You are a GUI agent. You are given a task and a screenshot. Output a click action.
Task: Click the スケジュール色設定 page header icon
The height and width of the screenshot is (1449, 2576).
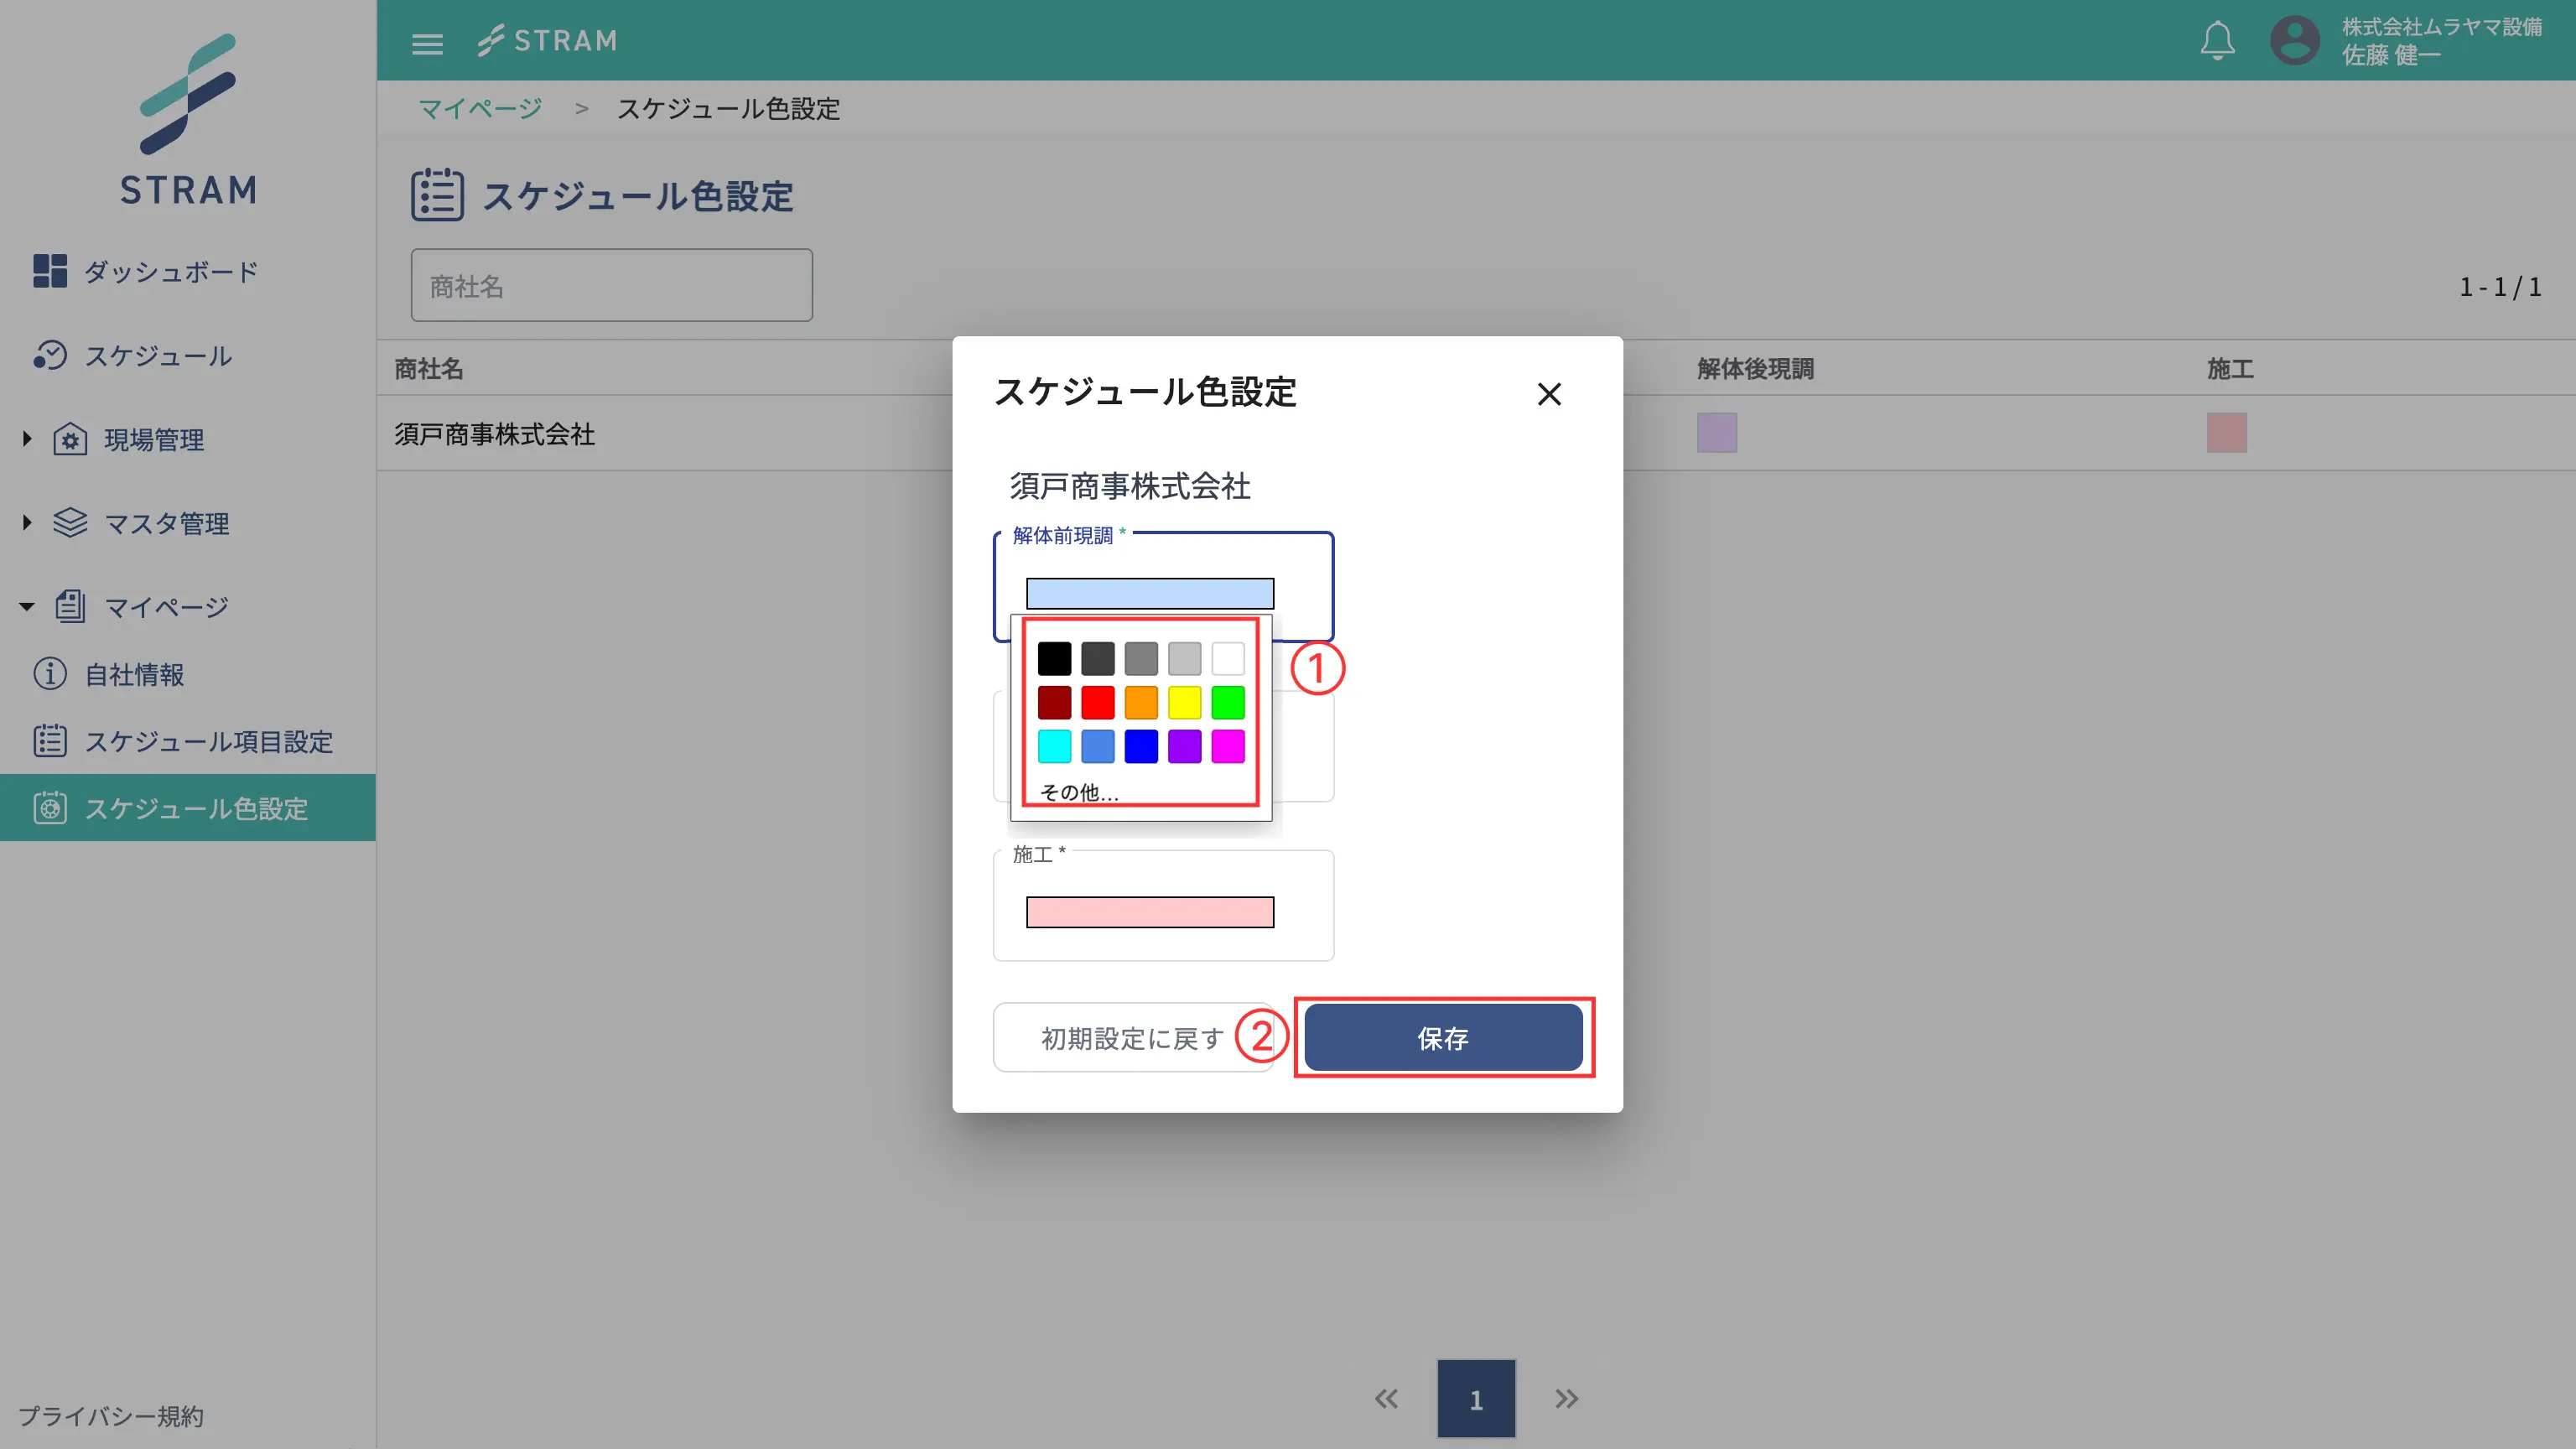click(x=437, y=195)
